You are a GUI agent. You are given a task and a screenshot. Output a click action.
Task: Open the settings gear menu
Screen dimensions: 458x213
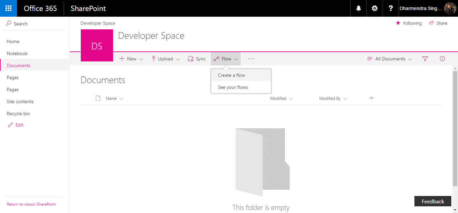tap(375, 8)
